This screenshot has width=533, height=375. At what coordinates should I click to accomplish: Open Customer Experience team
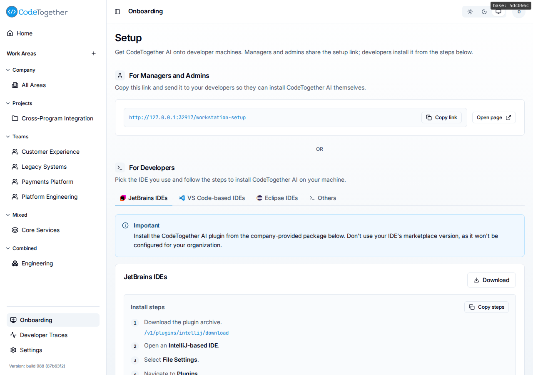tap(55, 152)
